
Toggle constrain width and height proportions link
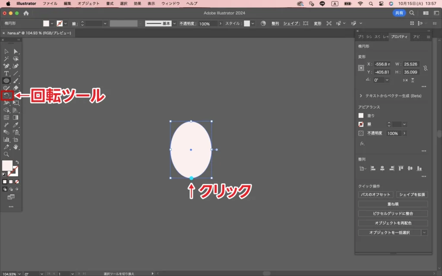click(425, 68)
